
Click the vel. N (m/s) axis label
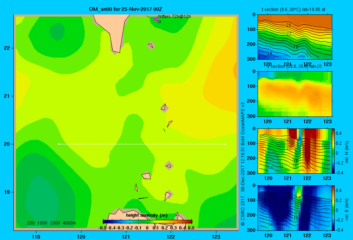(347, 152)
